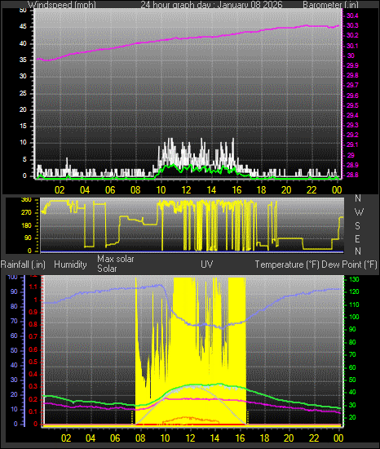Click the "Dew Point (°F)" label
Image resolution: width=380 pixels, height=449 pixels.
(349, 265)
